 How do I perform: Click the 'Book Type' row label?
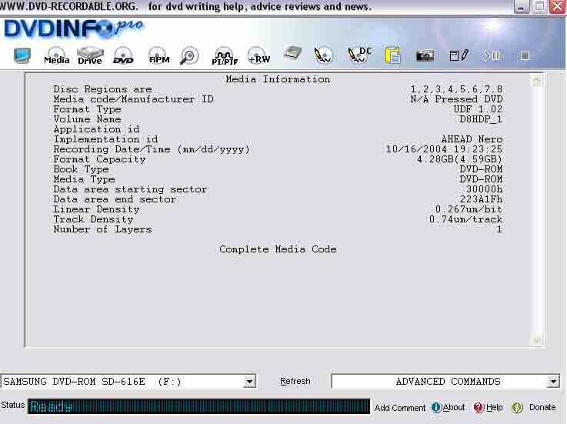pos(81,169)
